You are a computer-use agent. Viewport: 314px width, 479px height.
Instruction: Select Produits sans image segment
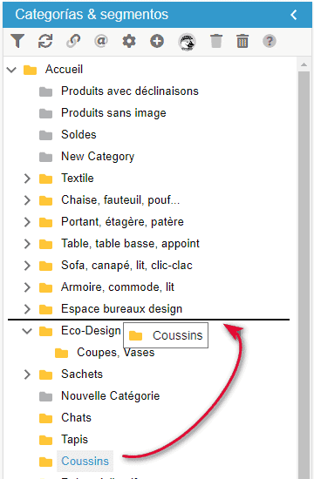pos(113,113)
